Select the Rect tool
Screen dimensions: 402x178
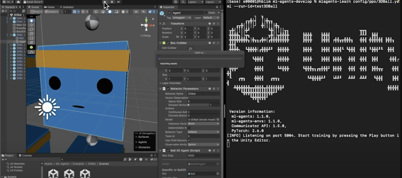[31, 38]
